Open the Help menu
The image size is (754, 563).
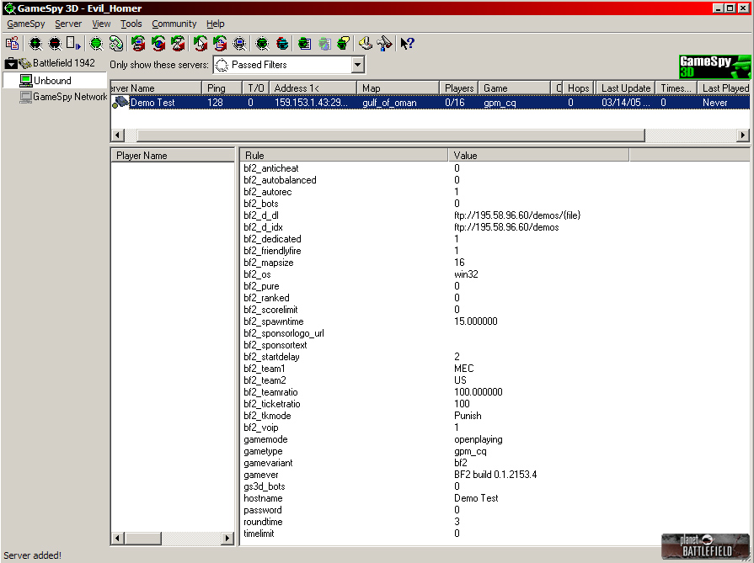click(216, 24)
